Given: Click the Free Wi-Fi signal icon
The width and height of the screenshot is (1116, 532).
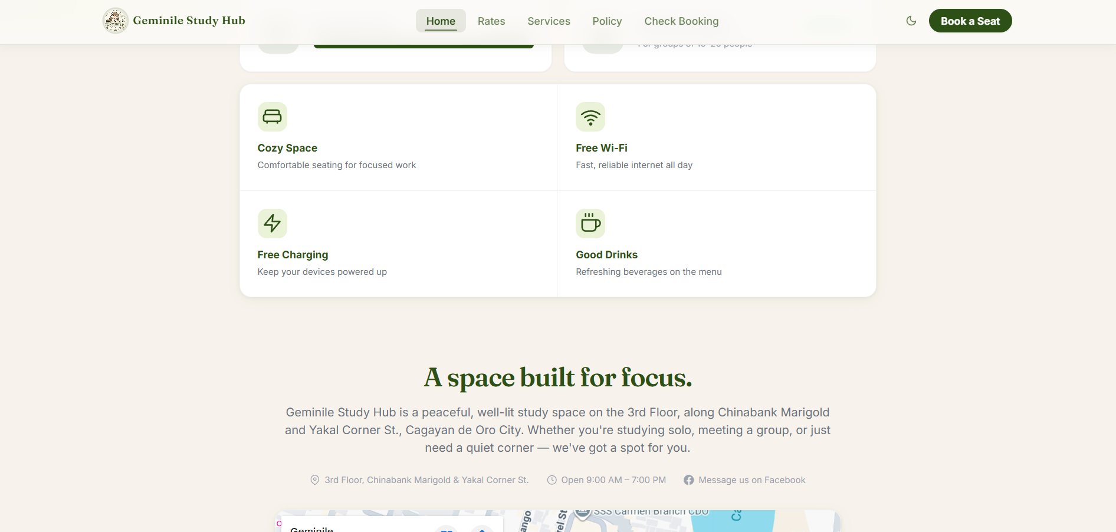Looking at the screenshot, I should click(590, 117).
